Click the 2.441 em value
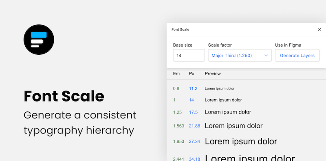The height and width of the screenshot is (161, 326). click(x=178, y=159)
